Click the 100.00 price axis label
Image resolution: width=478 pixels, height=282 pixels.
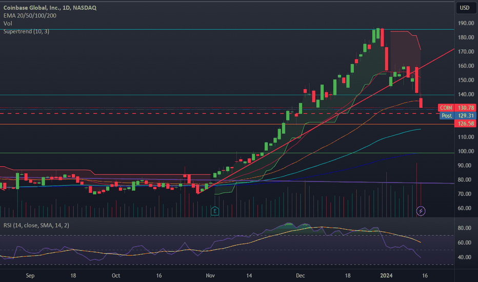pyautogui.click(x=466, y=151)
